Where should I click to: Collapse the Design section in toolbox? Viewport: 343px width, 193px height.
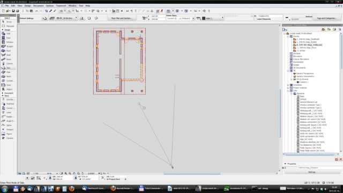(2, 30)
